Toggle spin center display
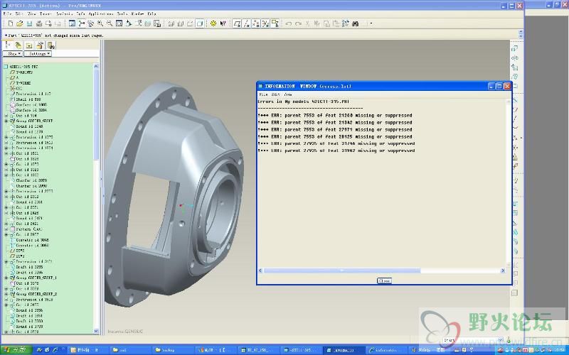Image resolution: width=569 pixels, height=355 pixels. pos(81,23)
